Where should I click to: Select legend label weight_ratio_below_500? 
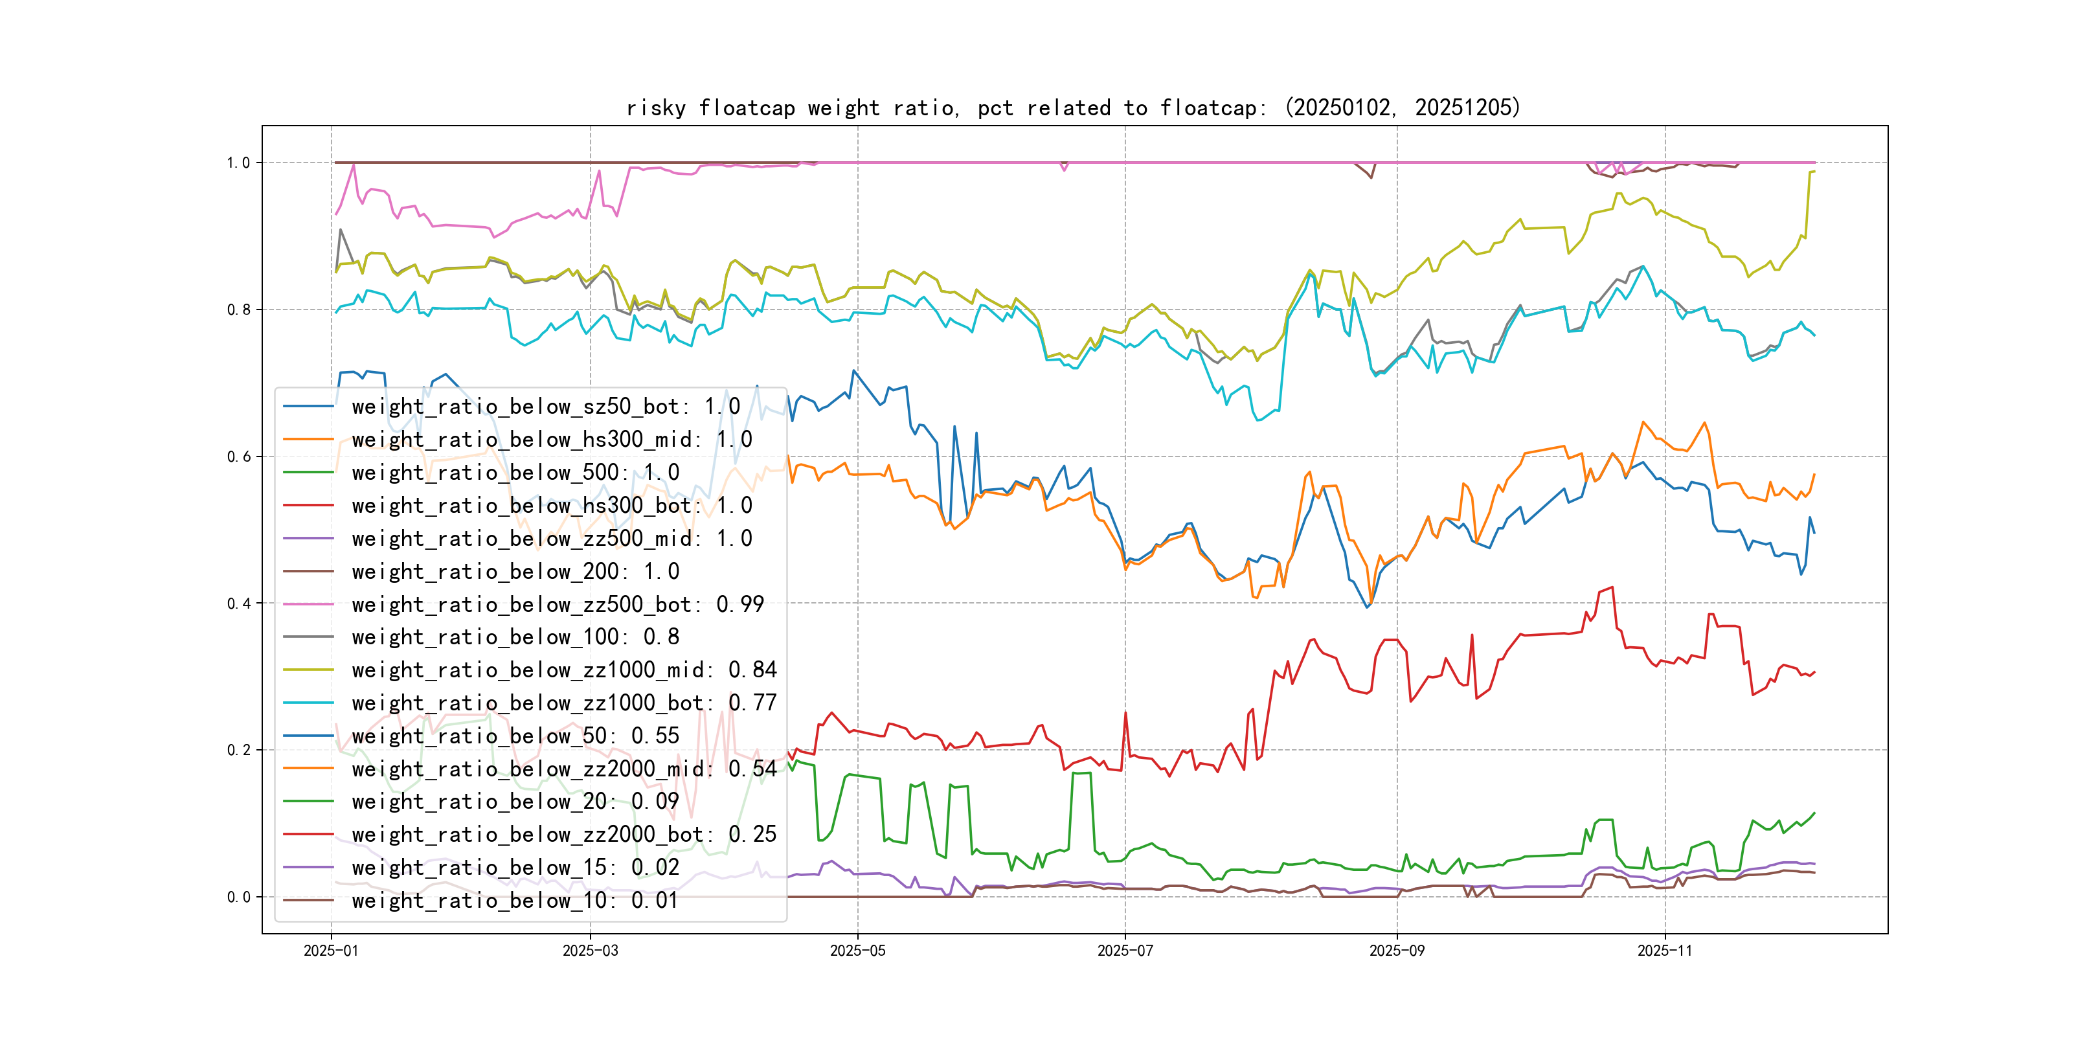click(515, 473)
